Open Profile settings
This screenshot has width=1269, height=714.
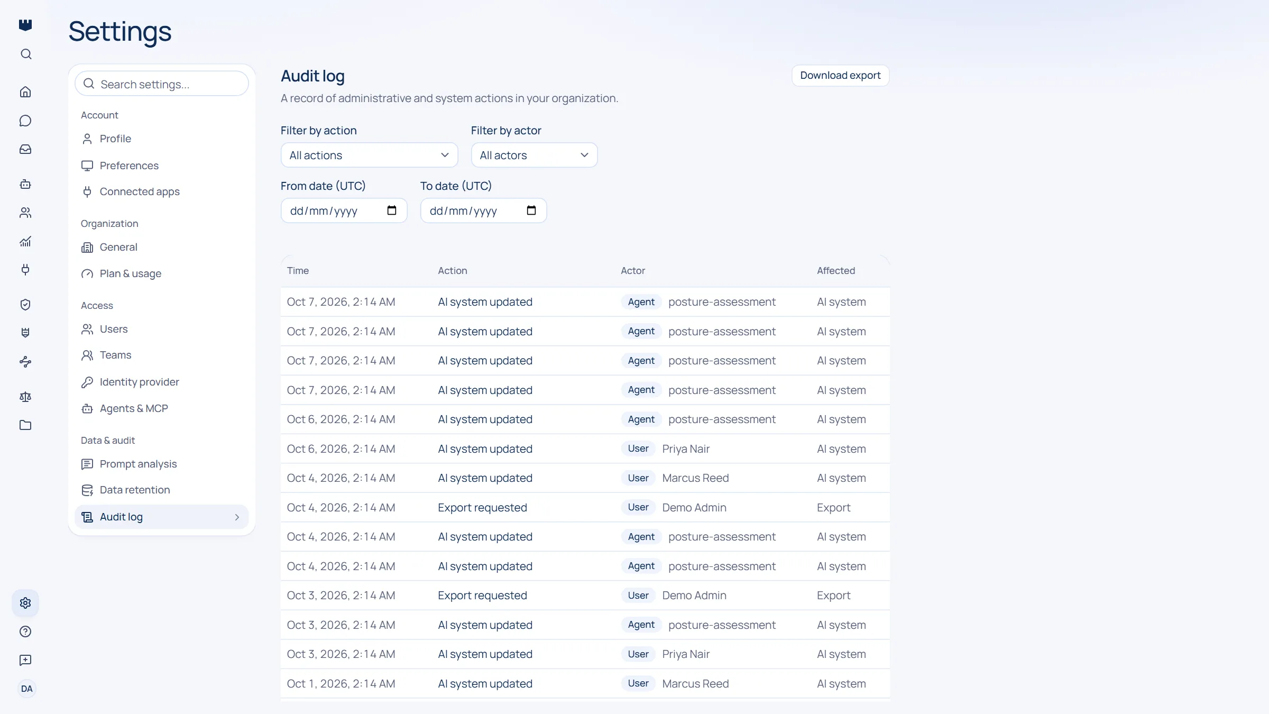[x=161, y=139]
